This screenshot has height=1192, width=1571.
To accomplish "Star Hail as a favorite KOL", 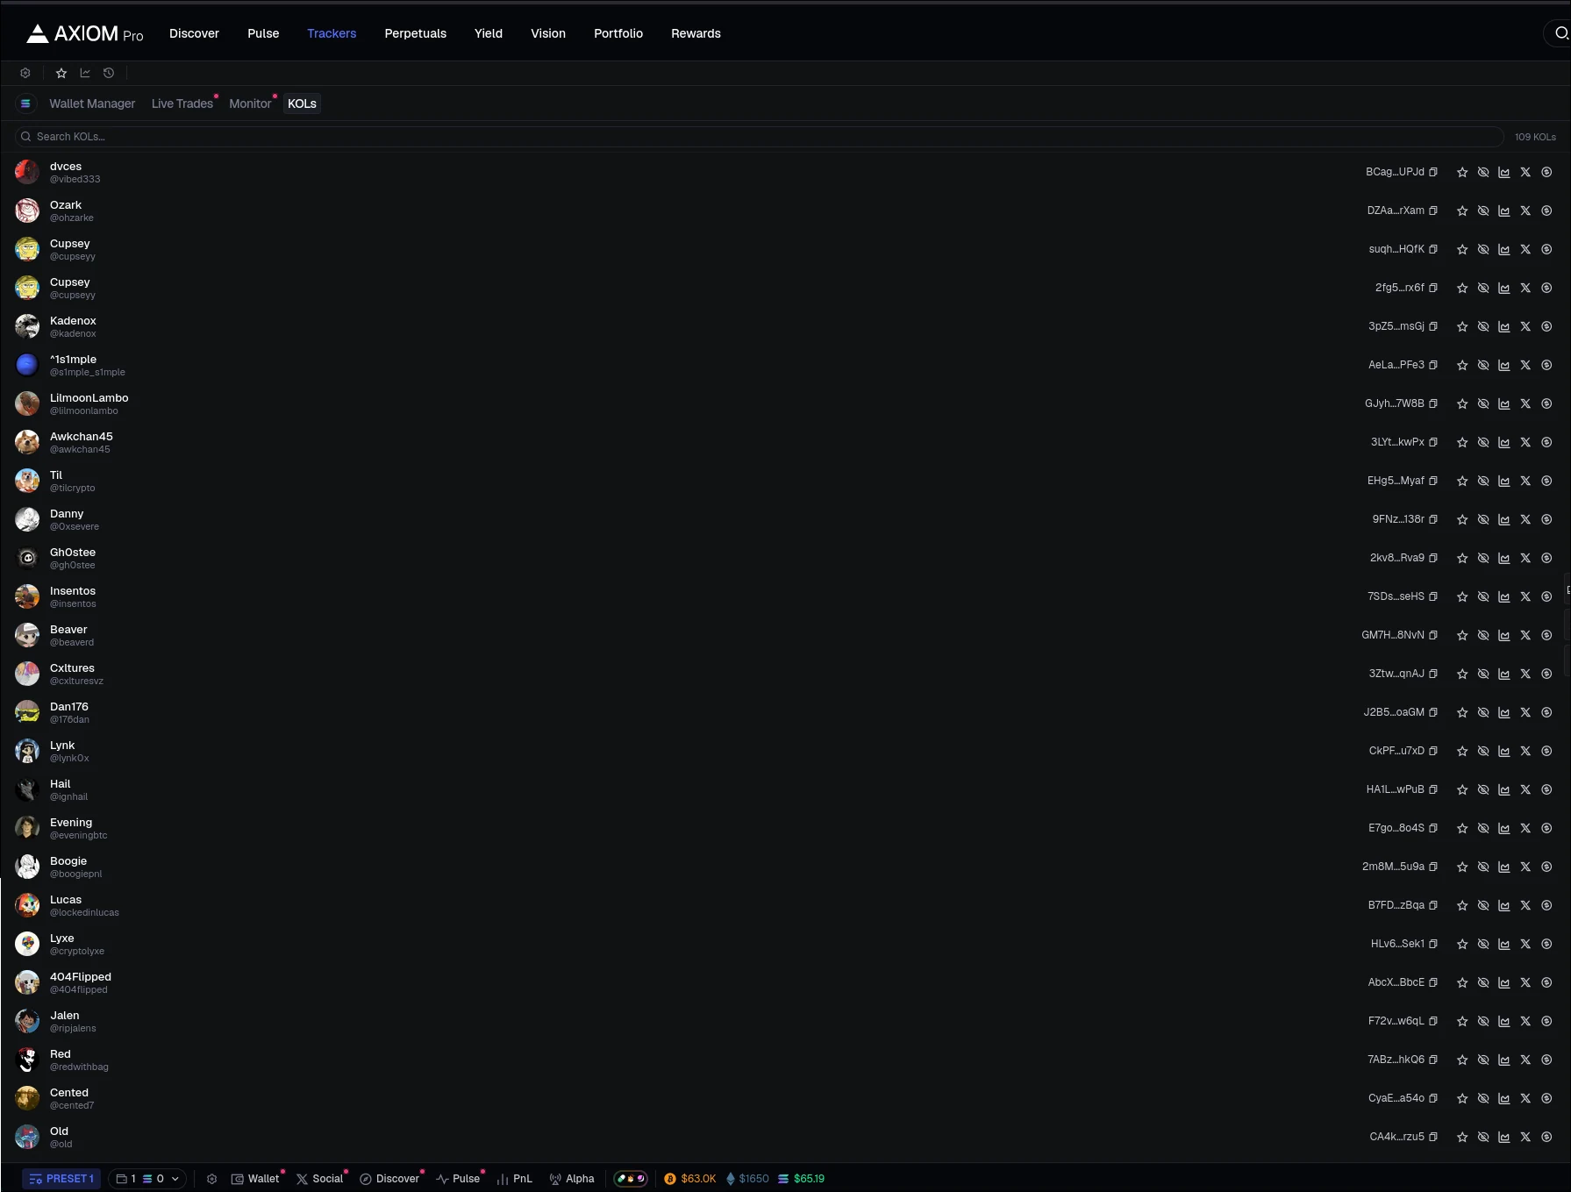I will click(1462, 789).
